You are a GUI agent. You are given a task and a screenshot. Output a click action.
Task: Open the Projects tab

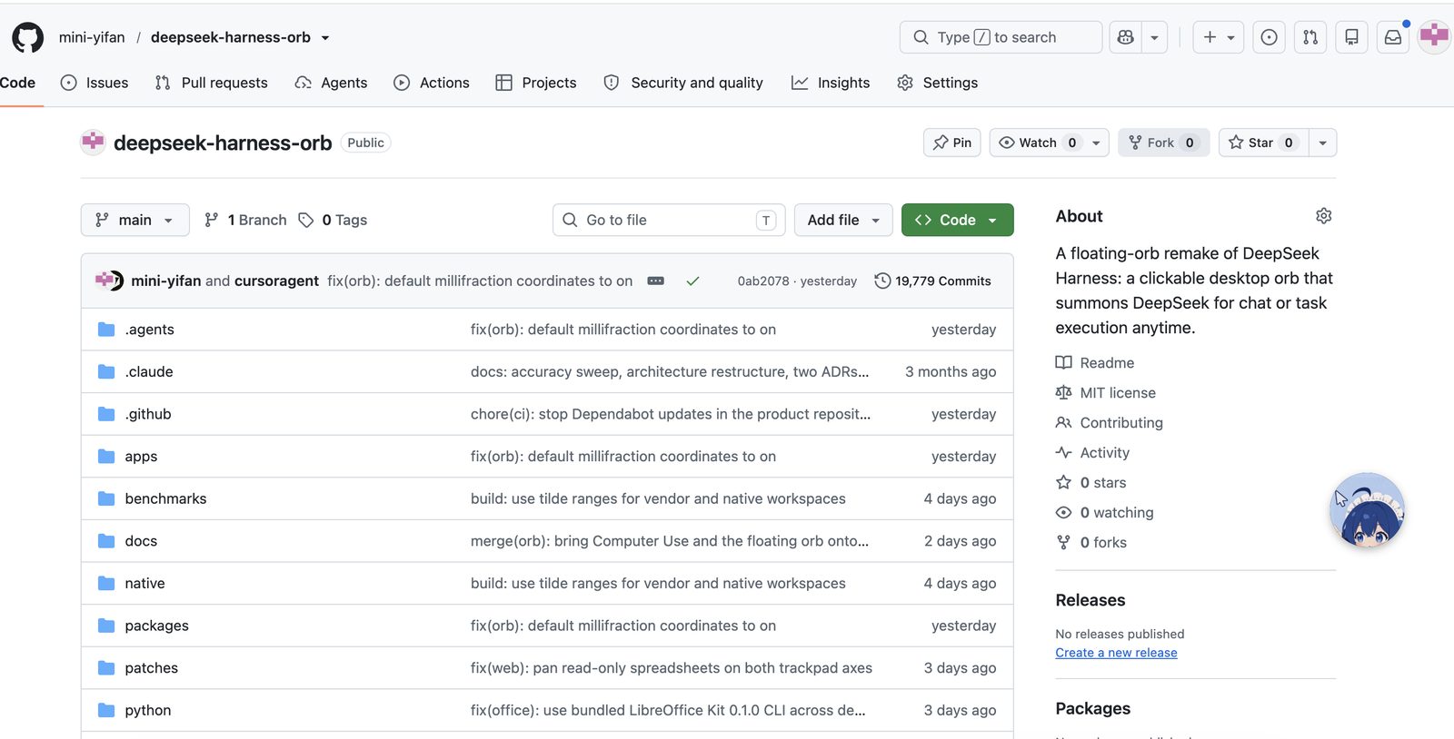click(536, 83)
